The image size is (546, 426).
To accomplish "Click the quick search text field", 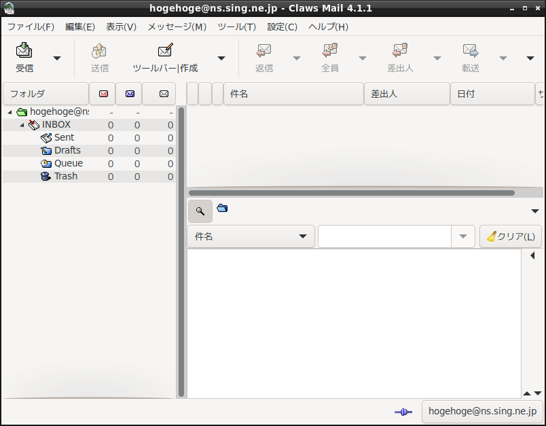I will pos(385,236).
